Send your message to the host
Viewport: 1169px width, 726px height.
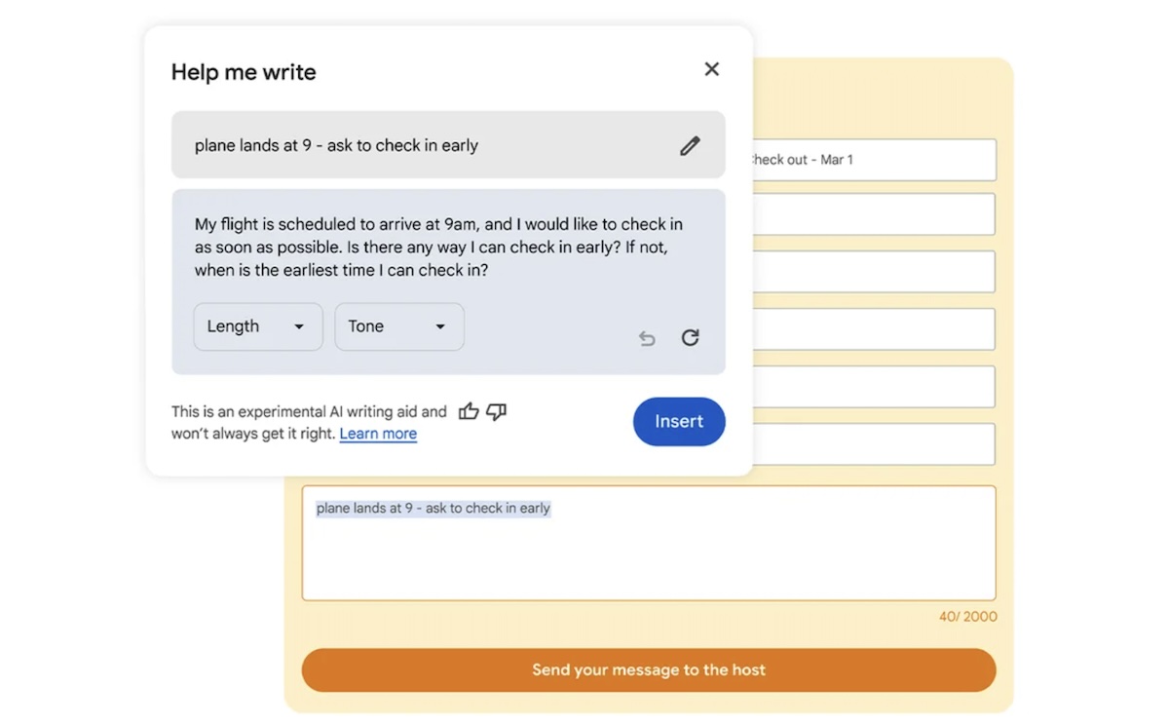[x=648, y=669]
